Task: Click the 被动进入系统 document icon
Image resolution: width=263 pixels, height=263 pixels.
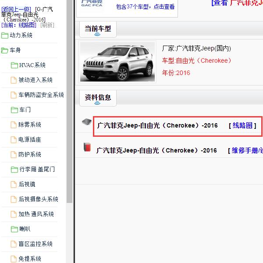Action: [x=14, y=80]
